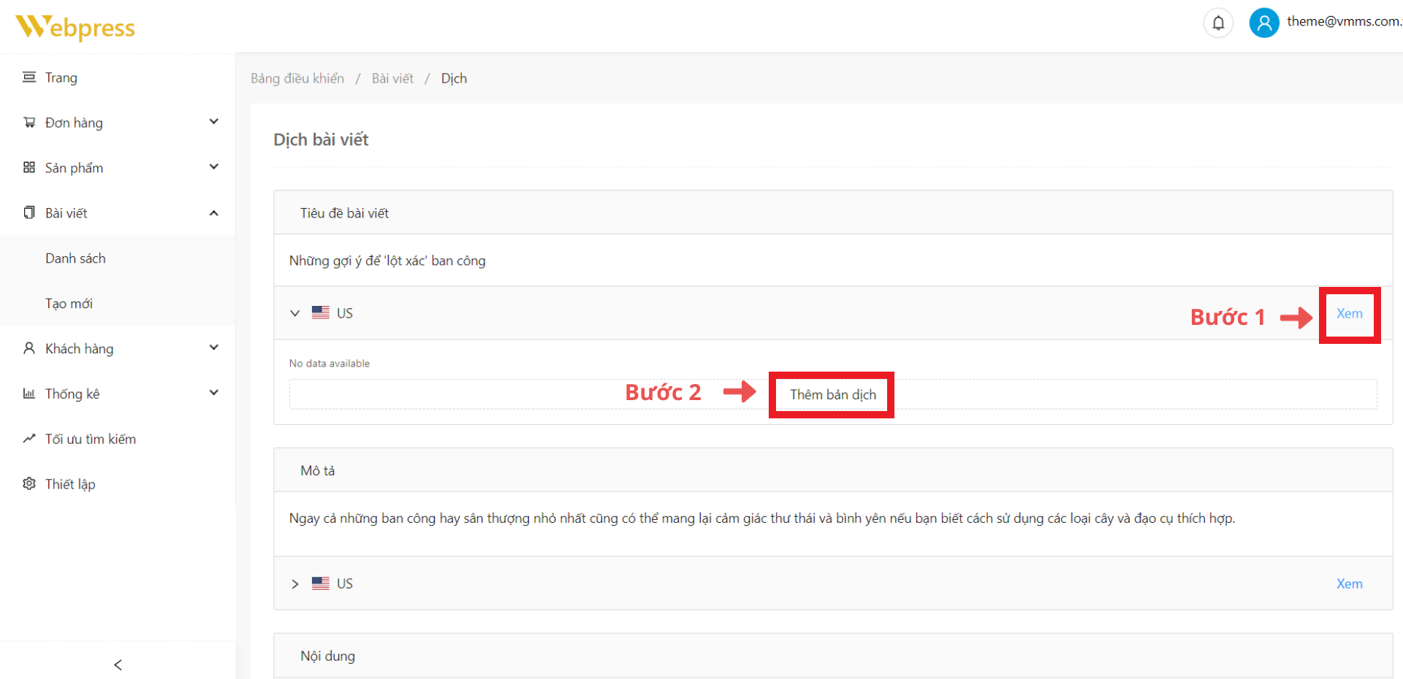Viewport: 1403px width, 679px height.
Task: Click the Webpress logo
Action: [x=75, y=27]
